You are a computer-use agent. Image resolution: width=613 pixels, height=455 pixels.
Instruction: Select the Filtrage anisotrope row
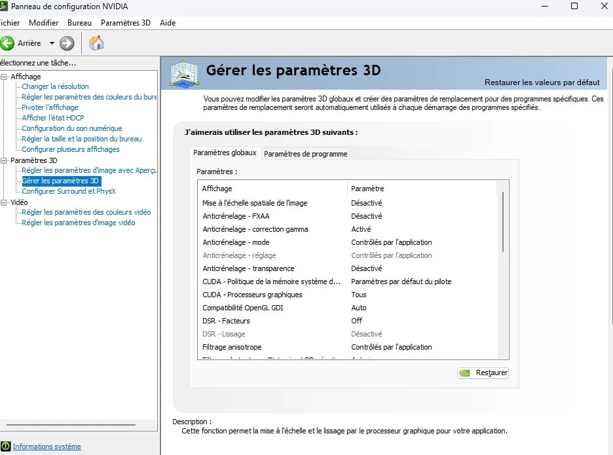(x=347, y=347)
